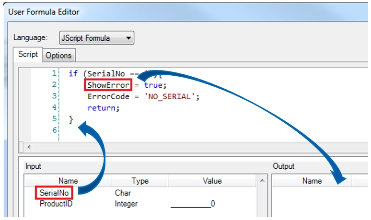
Task: Switch to the Script tab
Action: click(x=28, y=55)
